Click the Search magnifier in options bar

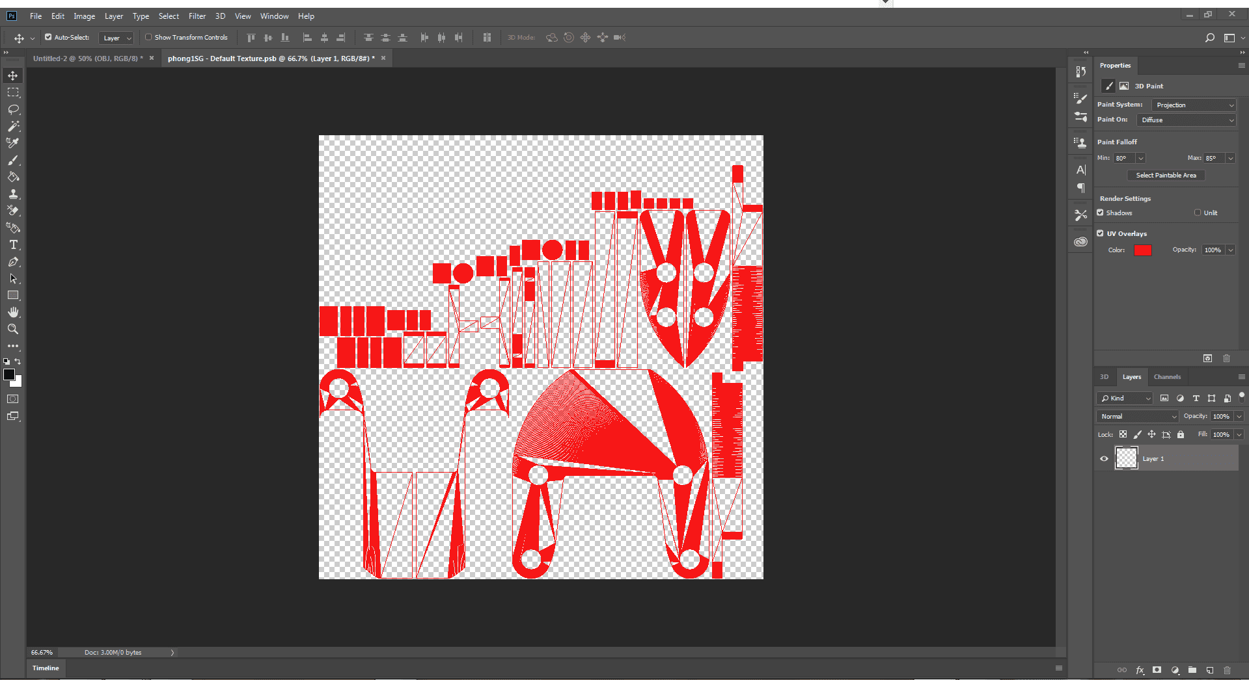click(1209, 38)
